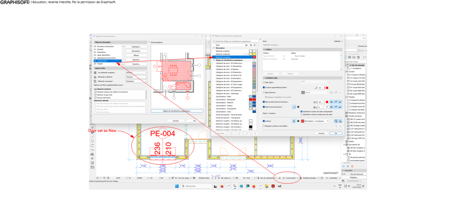This screenshot has width=456, height=223.
Task: Check Masquer marque de cotation d'ouverture
Action: [95, 92]
